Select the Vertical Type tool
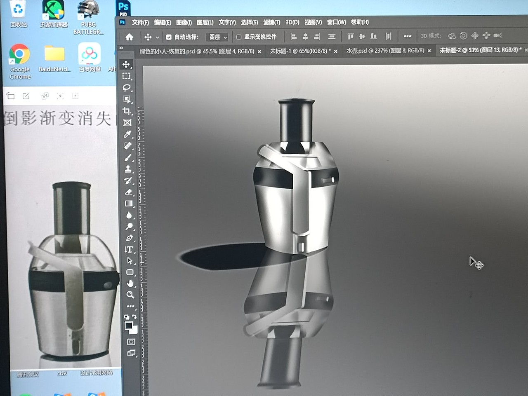 point(130,249)
